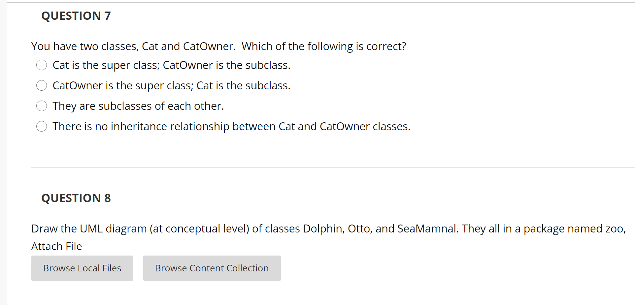Pick the "They are subclasses of each other" radio button
The height and width of the screenshot is (305, 635).
coord(42,106)
